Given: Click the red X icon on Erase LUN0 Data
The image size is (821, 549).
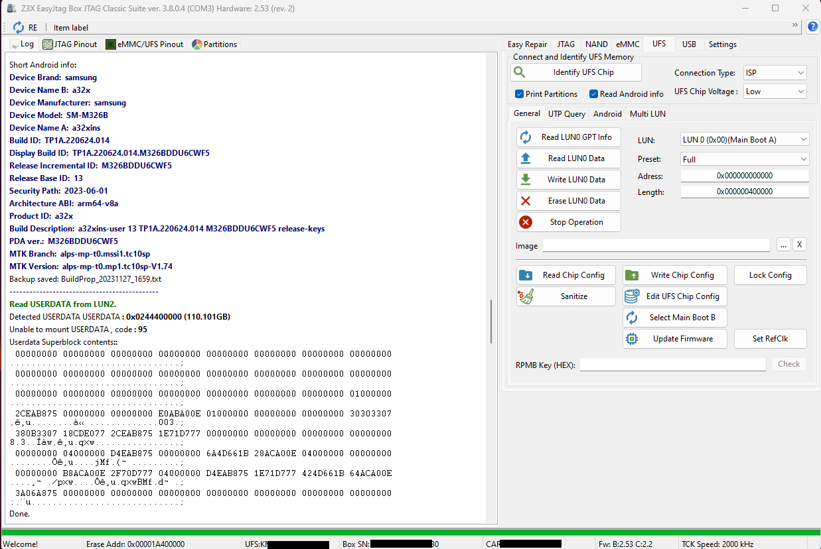Looking at the screenshot, I should 526,201.
